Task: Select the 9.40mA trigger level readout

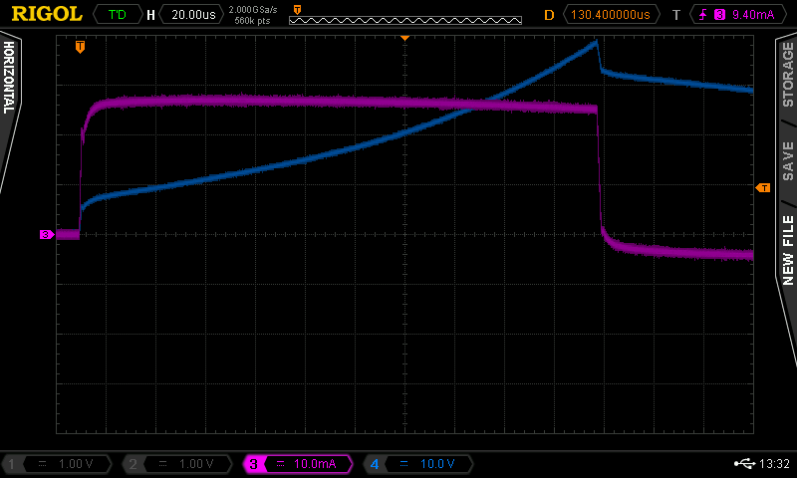Action: point(747,15)
